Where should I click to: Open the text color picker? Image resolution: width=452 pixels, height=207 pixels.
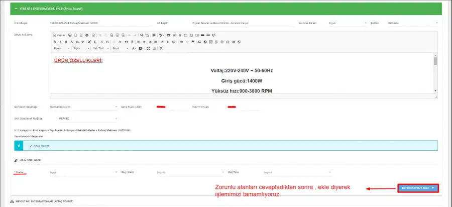coord(134,48)
